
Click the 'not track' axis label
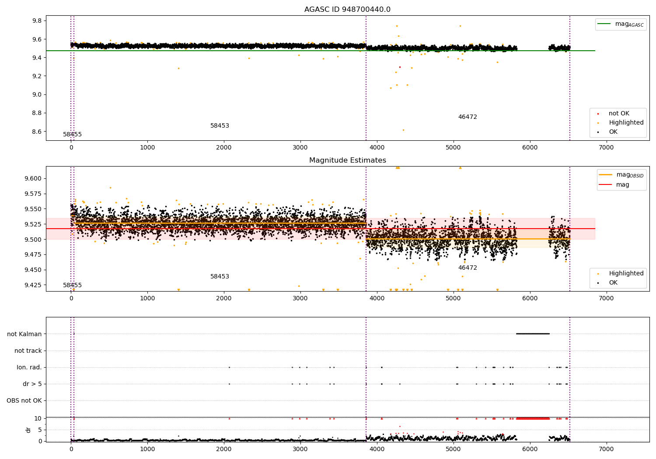[x=28, y=351]
